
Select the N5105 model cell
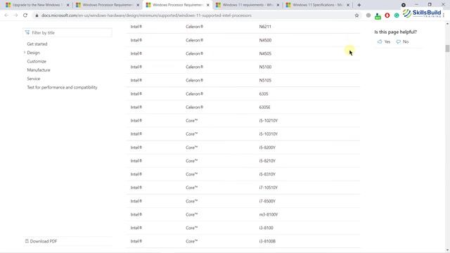pyautogui.click(x=265, y=80)
